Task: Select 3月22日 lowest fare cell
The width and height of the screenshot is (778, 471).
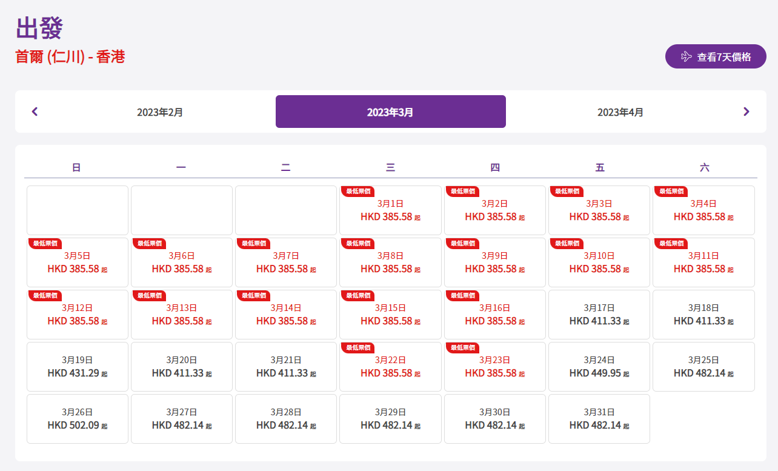Action: [x=390, y=367]
